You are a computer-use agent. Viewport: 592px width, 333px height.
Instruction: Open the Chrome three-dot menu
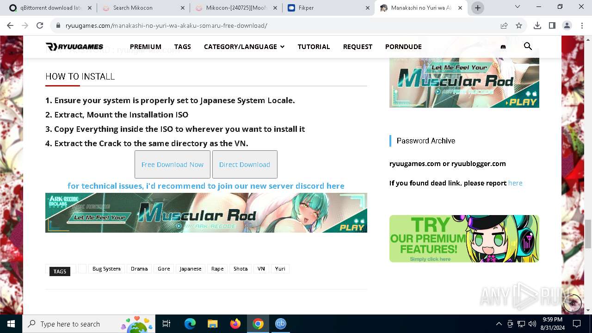click(582, 25)
